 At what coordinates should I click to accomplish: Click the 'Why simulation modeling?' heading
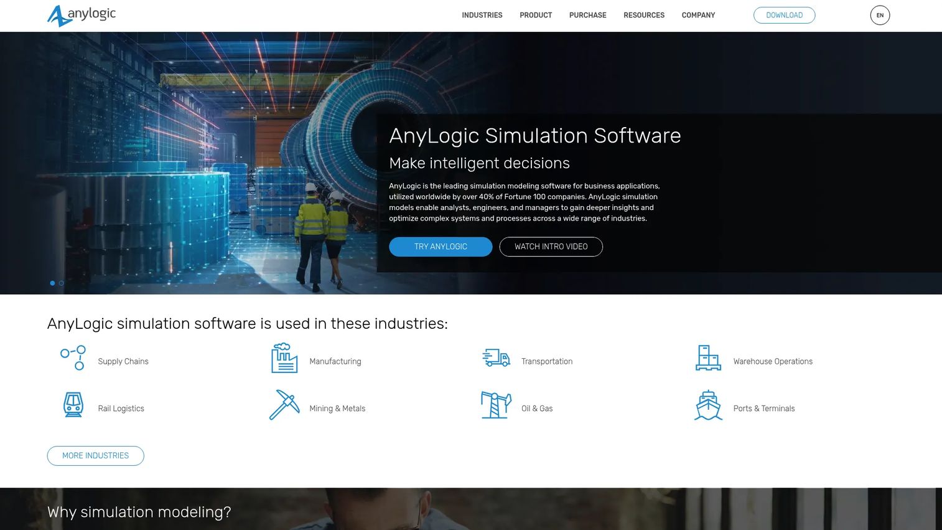(139, 513)
